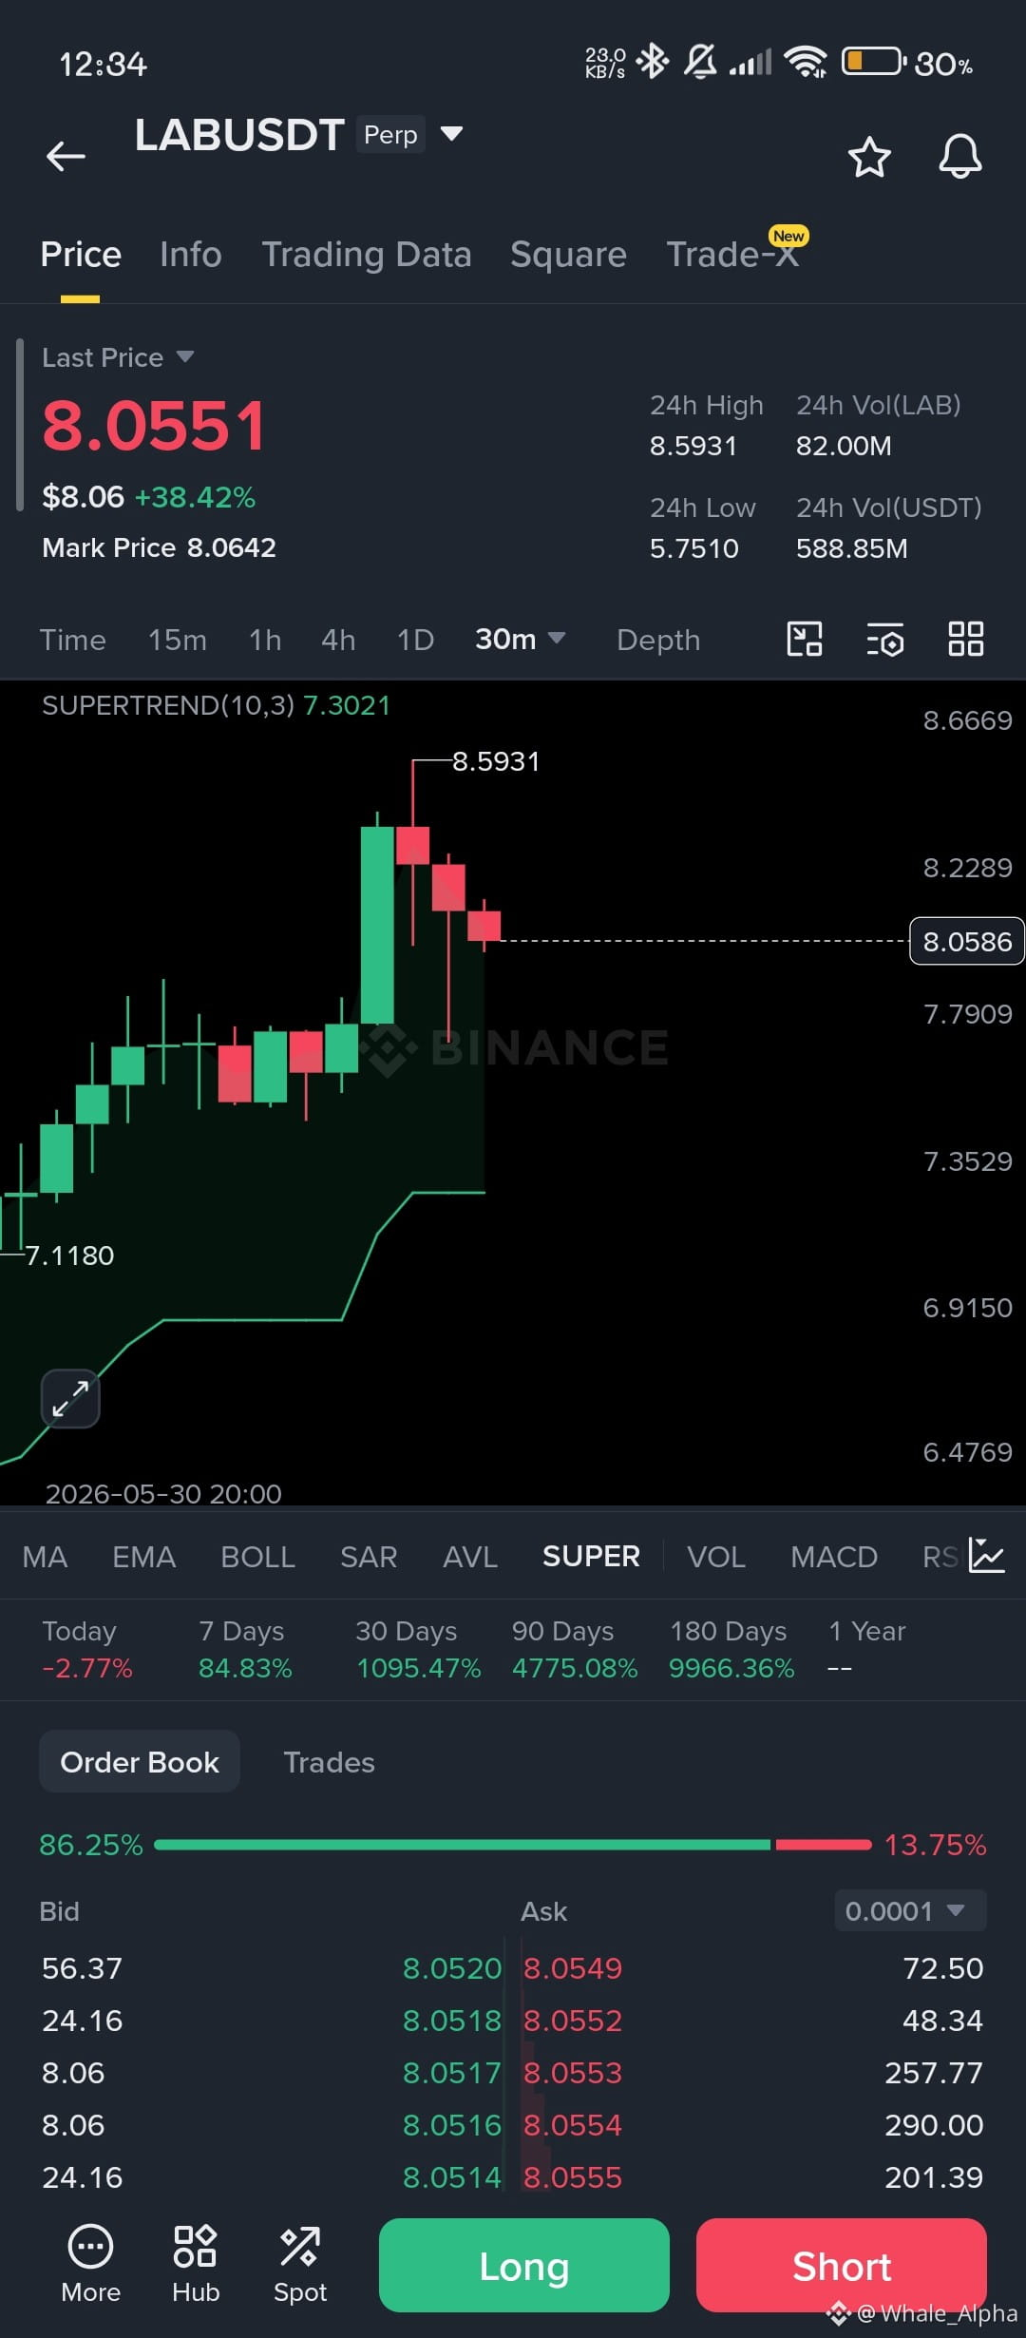The width and height of the screenshot is (1026, 2338).
Task: Tap the bid/ask ratio bar
Action: tap(513, 1845)
